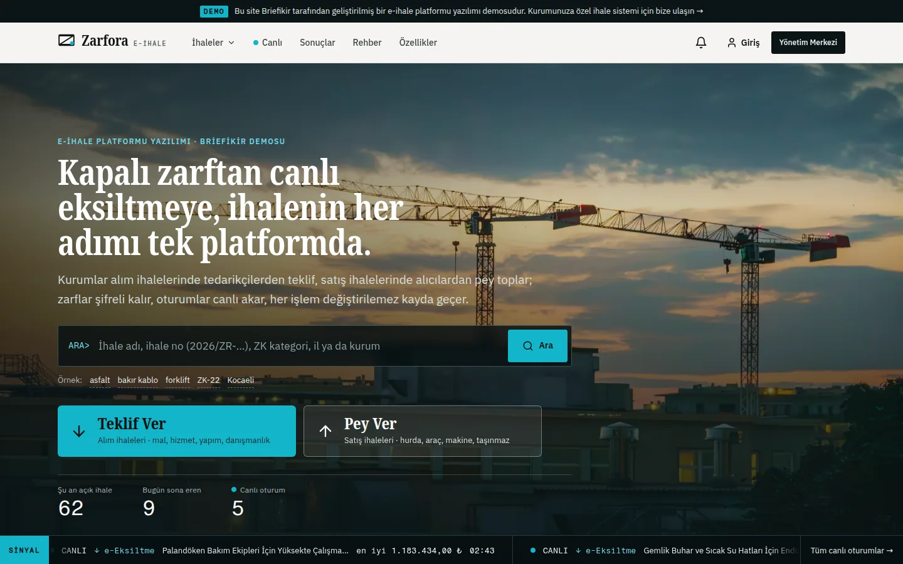903x564 pixels.
Task: Click the Şu an açık ihale count 62
Action: (71, 508)
